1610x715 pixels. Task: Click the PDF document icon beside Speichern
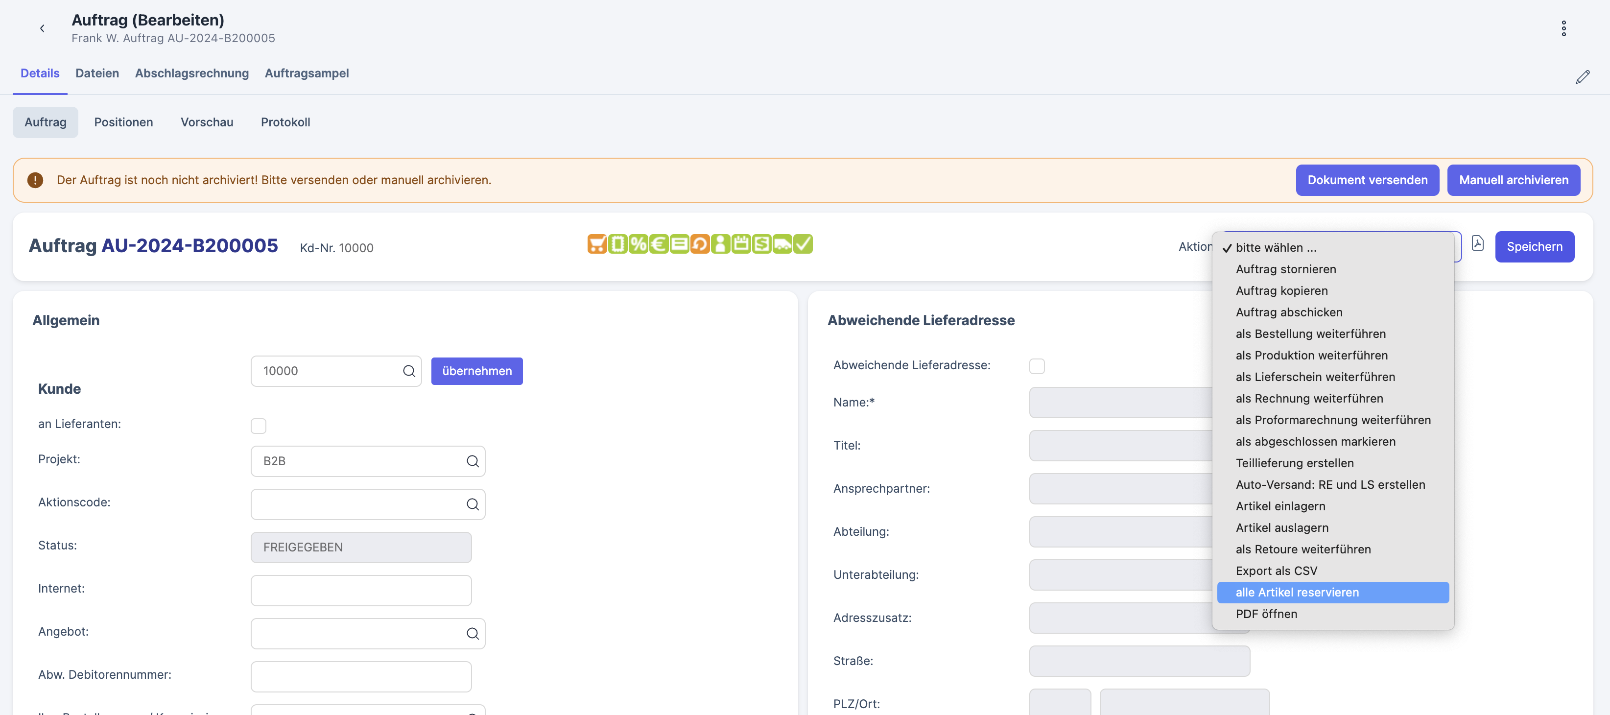click(x=1477, y=243)
